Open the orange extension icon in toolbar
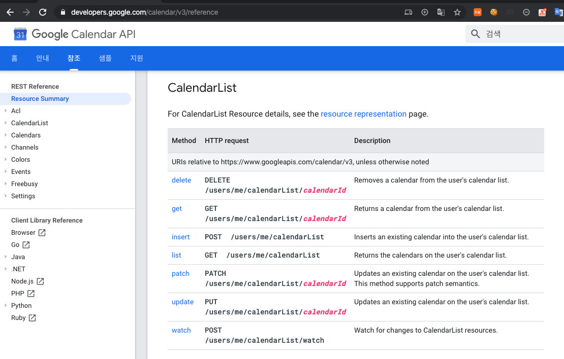This screenshot has width=564, height=359. (477, 12)
